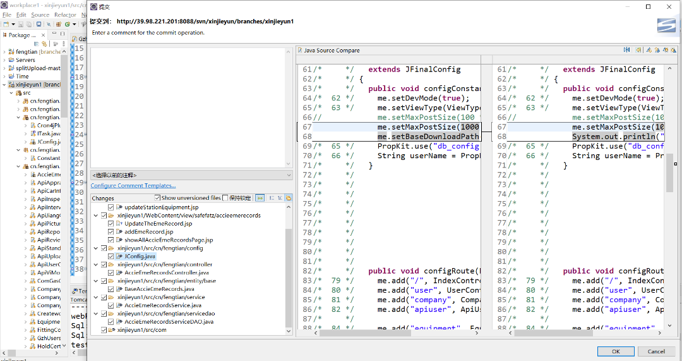The width and height of the screenshot is (682, 361).
Task: Enable the 保持锁定 checkbox
Action: point(225,198)
